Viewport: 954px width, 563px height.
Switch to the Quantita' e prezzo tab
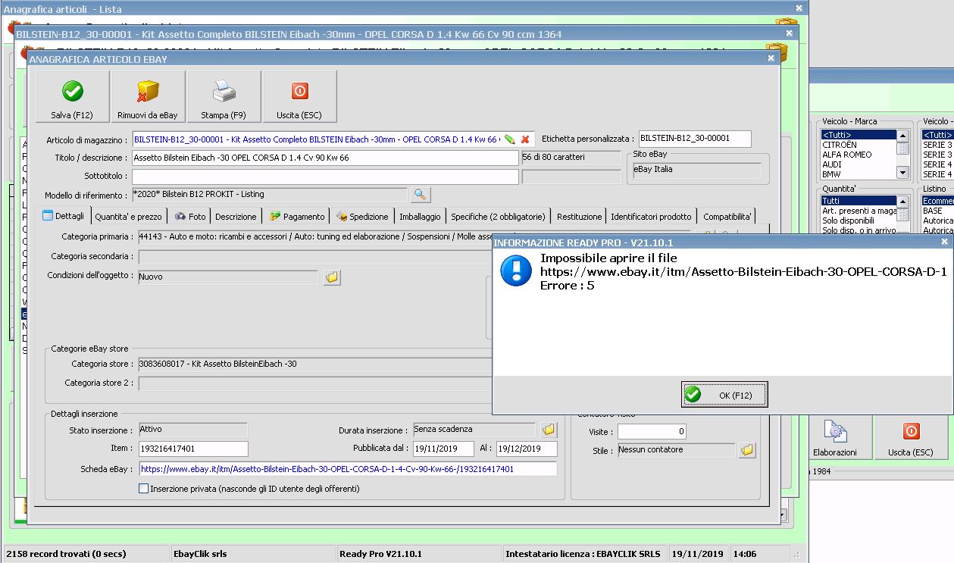coord(128,217)
